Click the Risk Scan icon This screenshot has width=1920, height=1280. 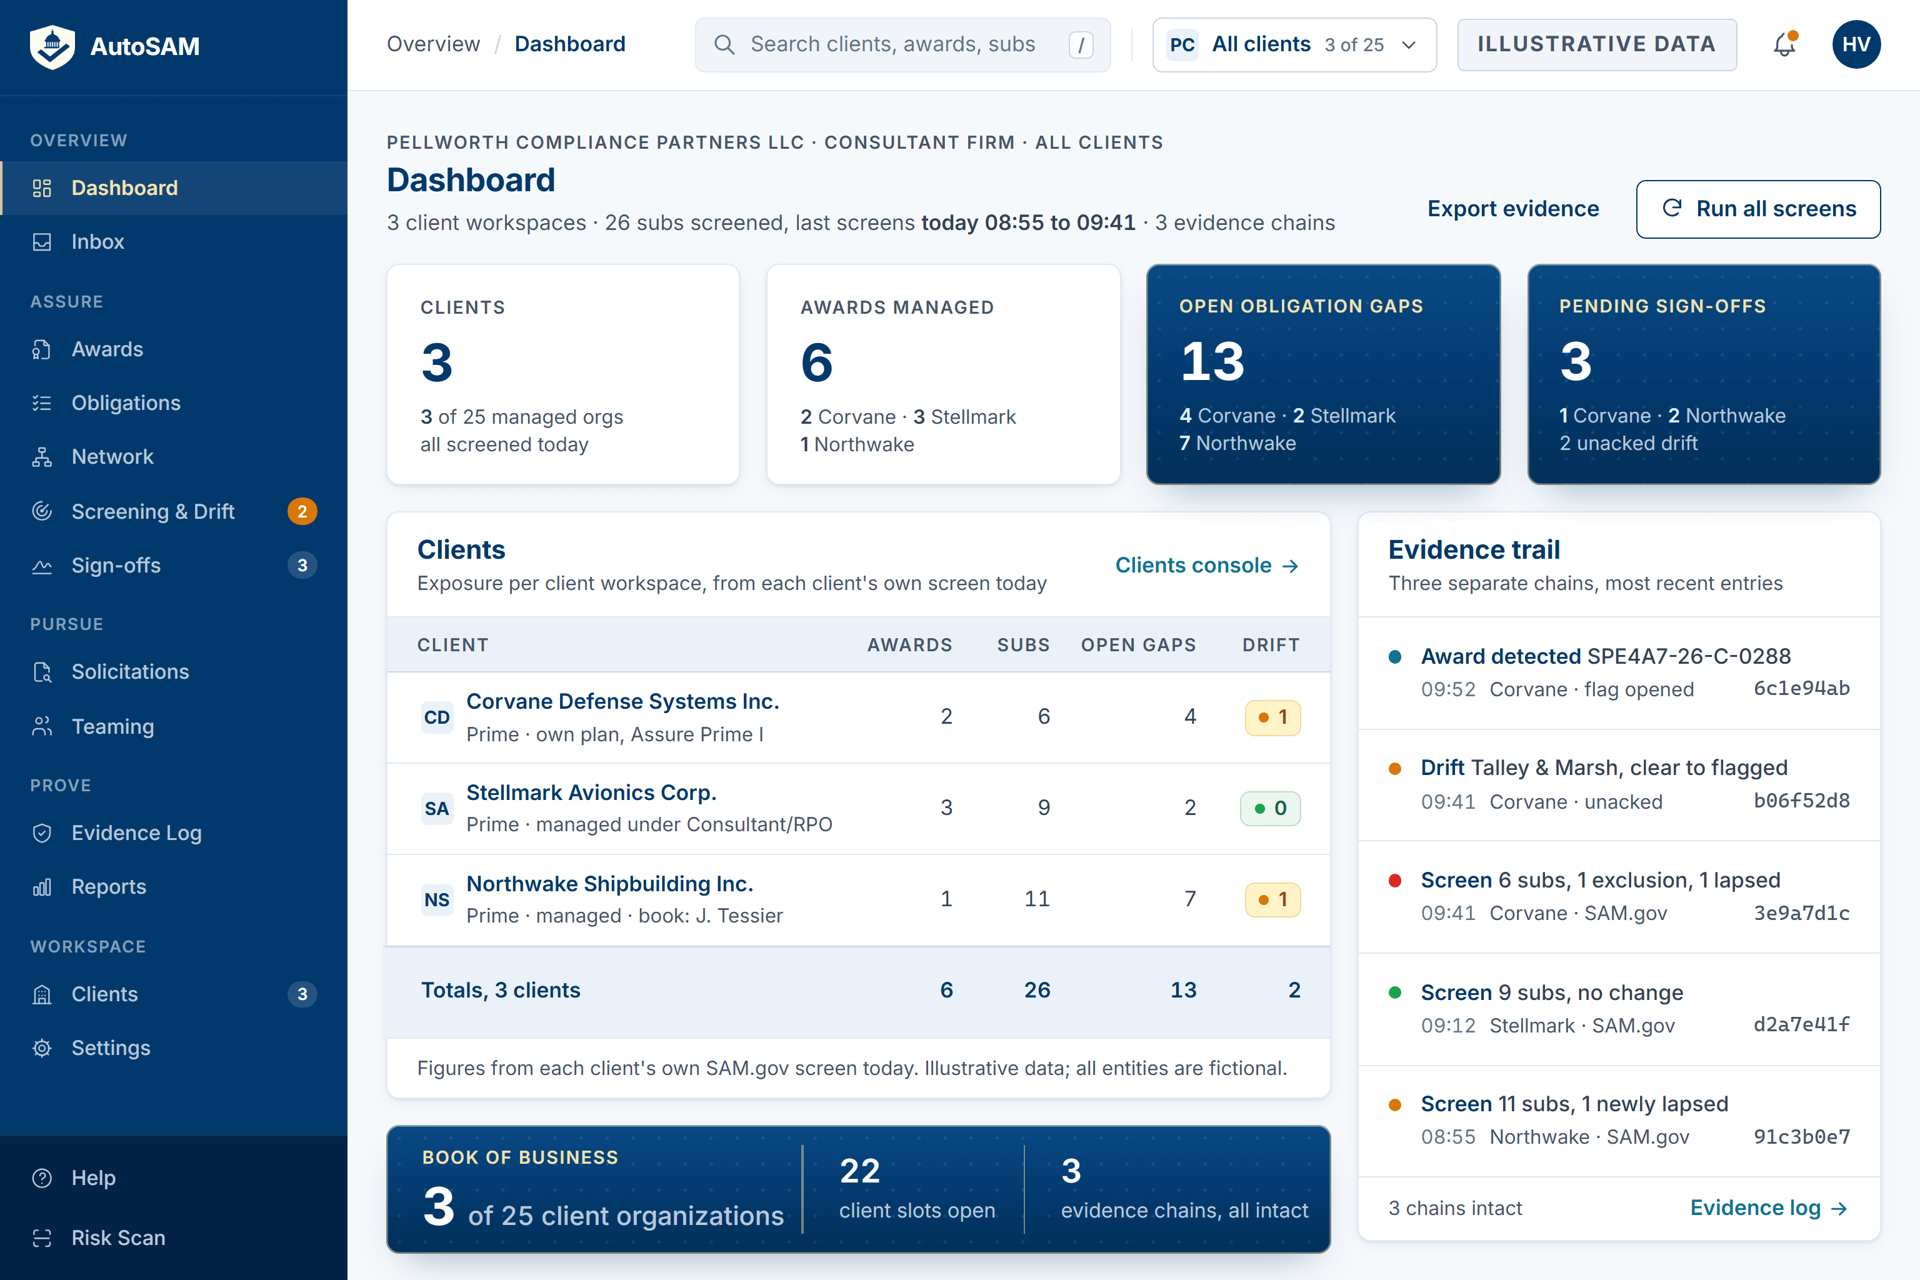click(x=42, y=1237)
